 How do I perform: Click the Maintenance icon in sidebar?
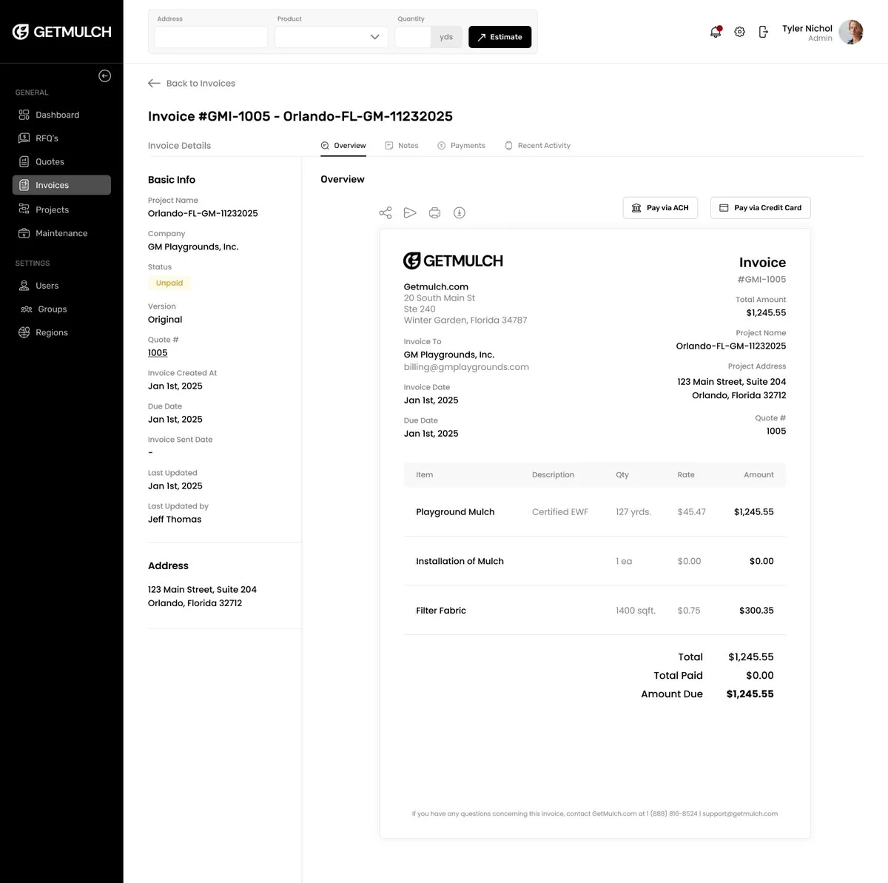coord(24,233)
